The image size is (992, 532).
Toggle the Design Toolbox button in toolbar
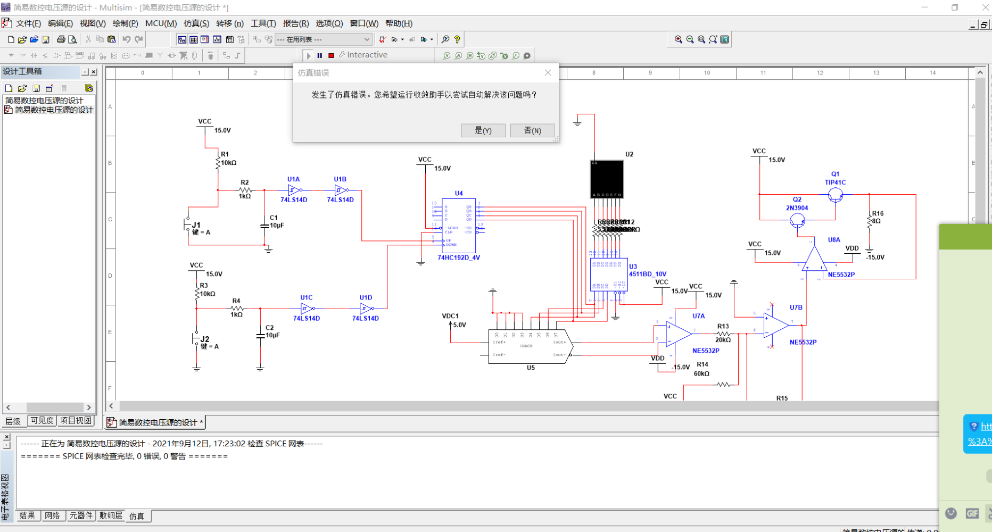pyautogui.click(x=182, y=39)
